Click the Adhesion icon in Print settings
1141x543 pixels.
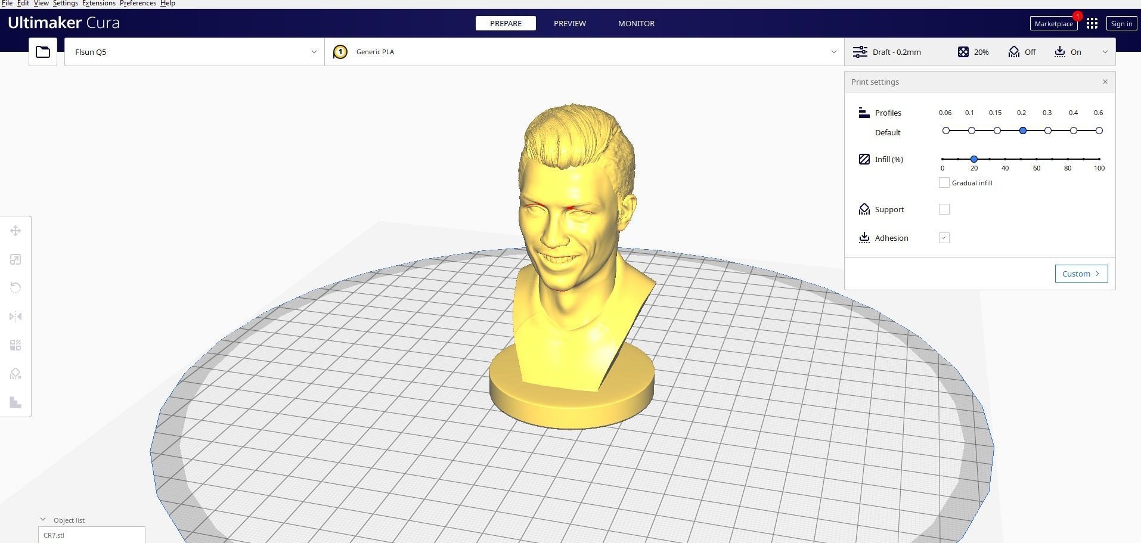pos(864,238)
